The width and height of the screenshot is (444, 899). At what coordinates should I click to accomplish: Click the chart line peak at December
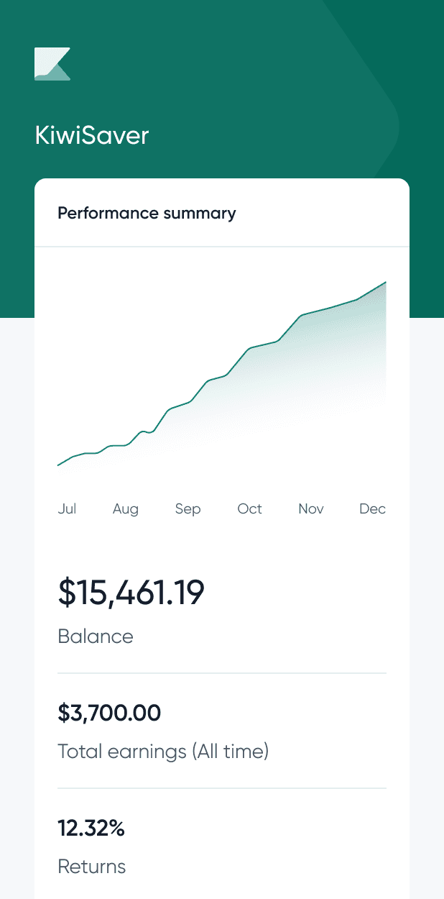point(385,283)
